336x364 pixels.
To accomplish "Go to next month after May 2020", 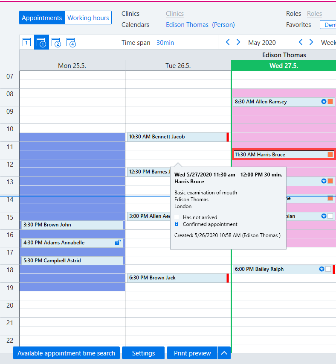I will pos(238,42).
